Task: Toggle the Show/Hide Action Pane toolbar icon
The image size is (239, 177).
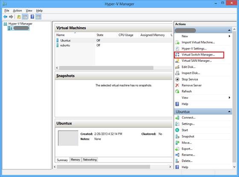Action: (x=38, y=17)
